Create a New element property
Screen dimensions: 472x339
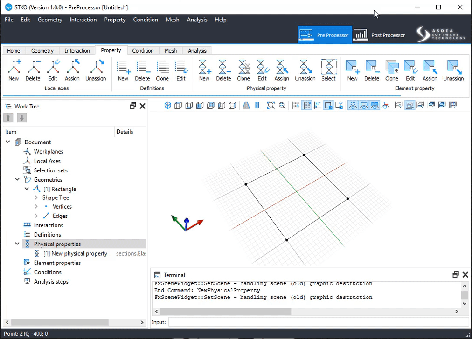[353, 67]
